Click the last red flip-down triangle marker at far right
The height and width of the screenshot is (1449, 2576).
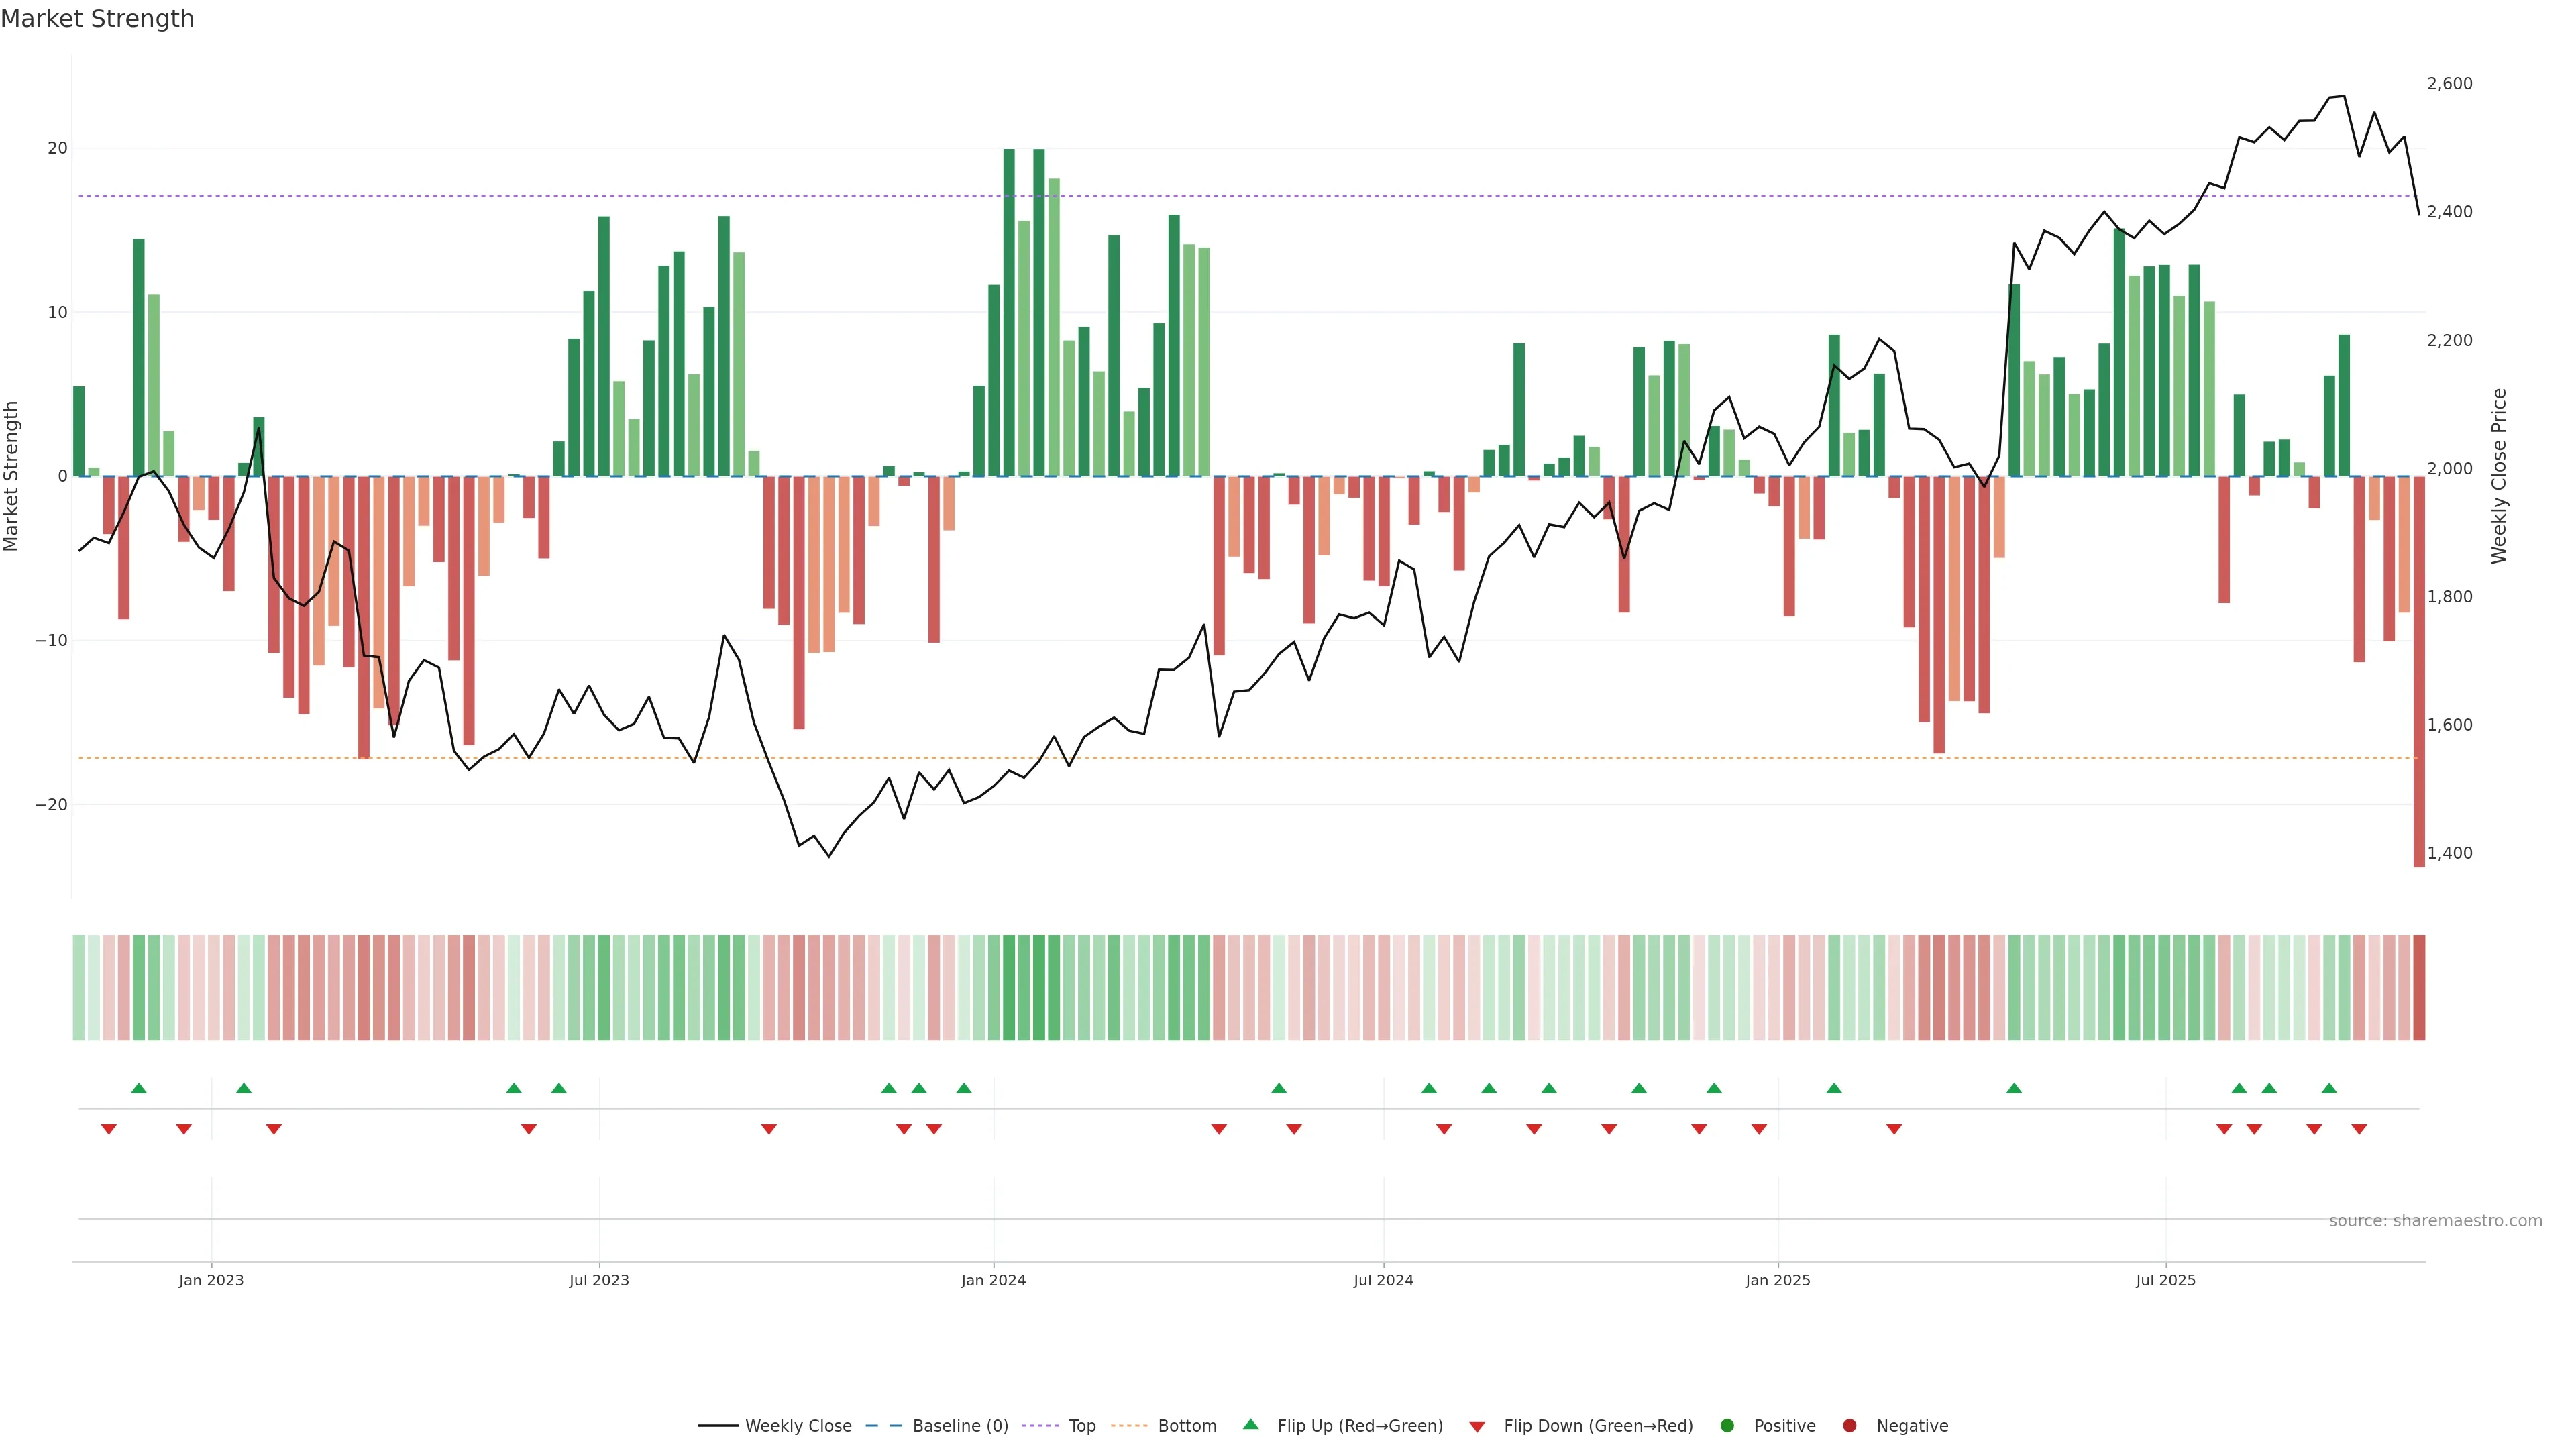click(2359, 1129)
